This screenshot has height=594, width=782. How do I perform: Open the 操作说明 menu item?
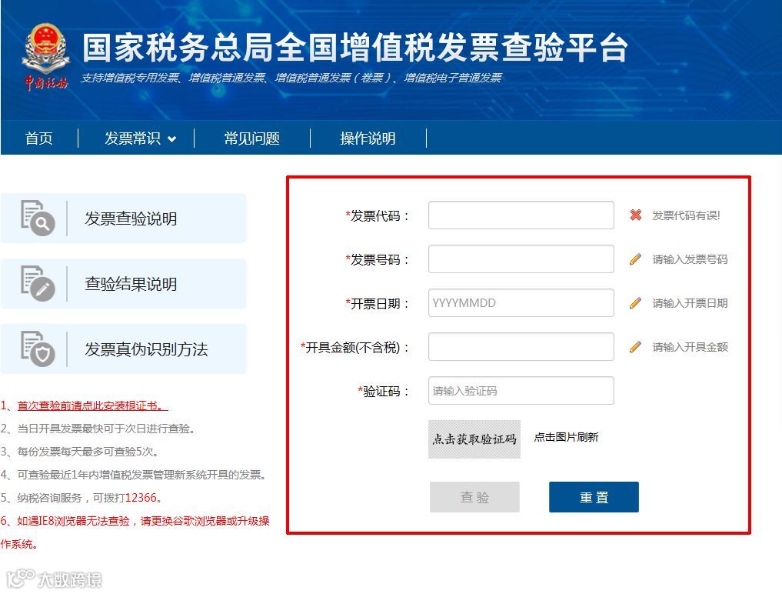tap(368, 138)
